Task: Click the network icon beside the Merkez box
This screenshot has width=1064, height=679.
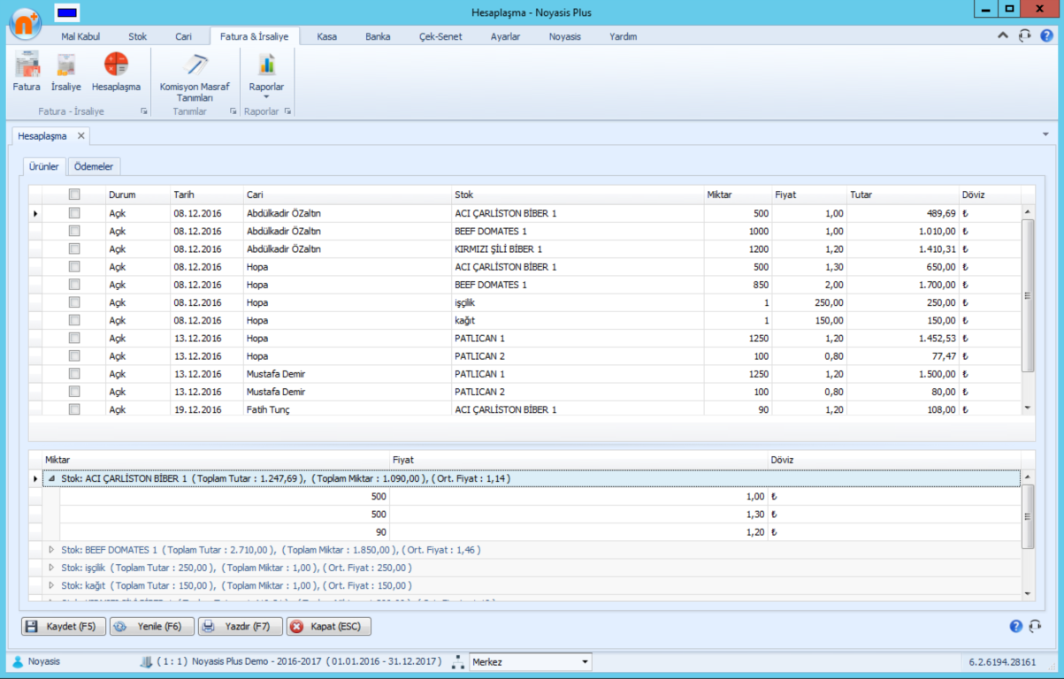Action: pos(458,661)
